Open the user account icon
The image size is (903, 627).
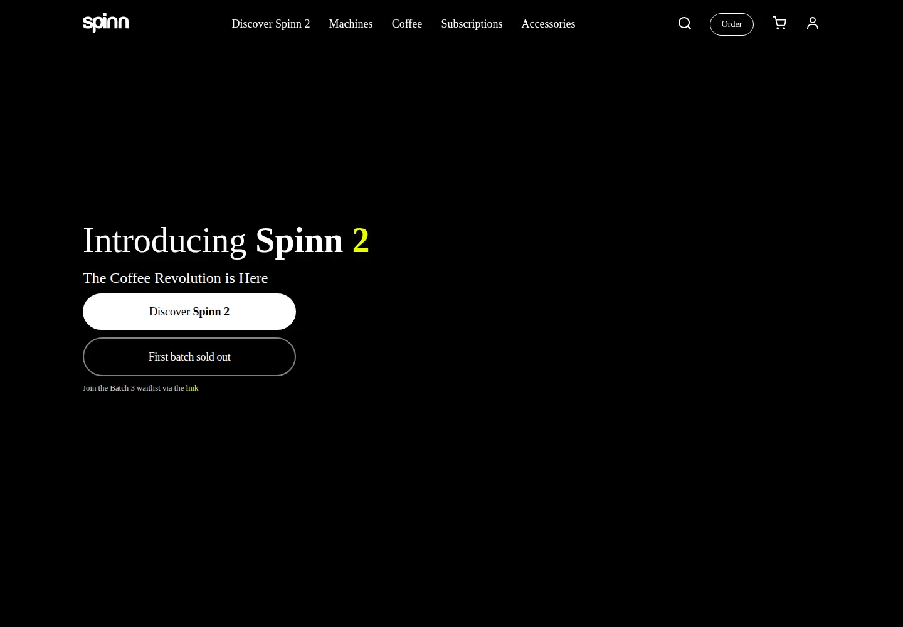[813, 24]
